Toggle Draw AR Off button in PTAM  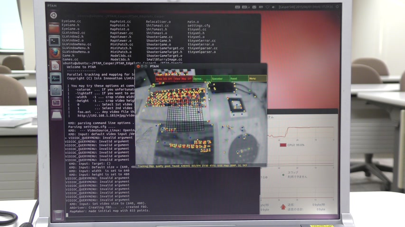[x=164, y=79]
